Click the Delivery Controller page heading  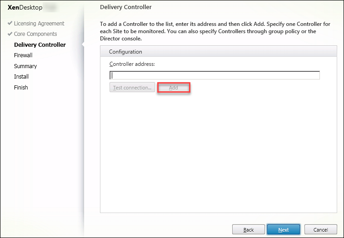(125, 7)
